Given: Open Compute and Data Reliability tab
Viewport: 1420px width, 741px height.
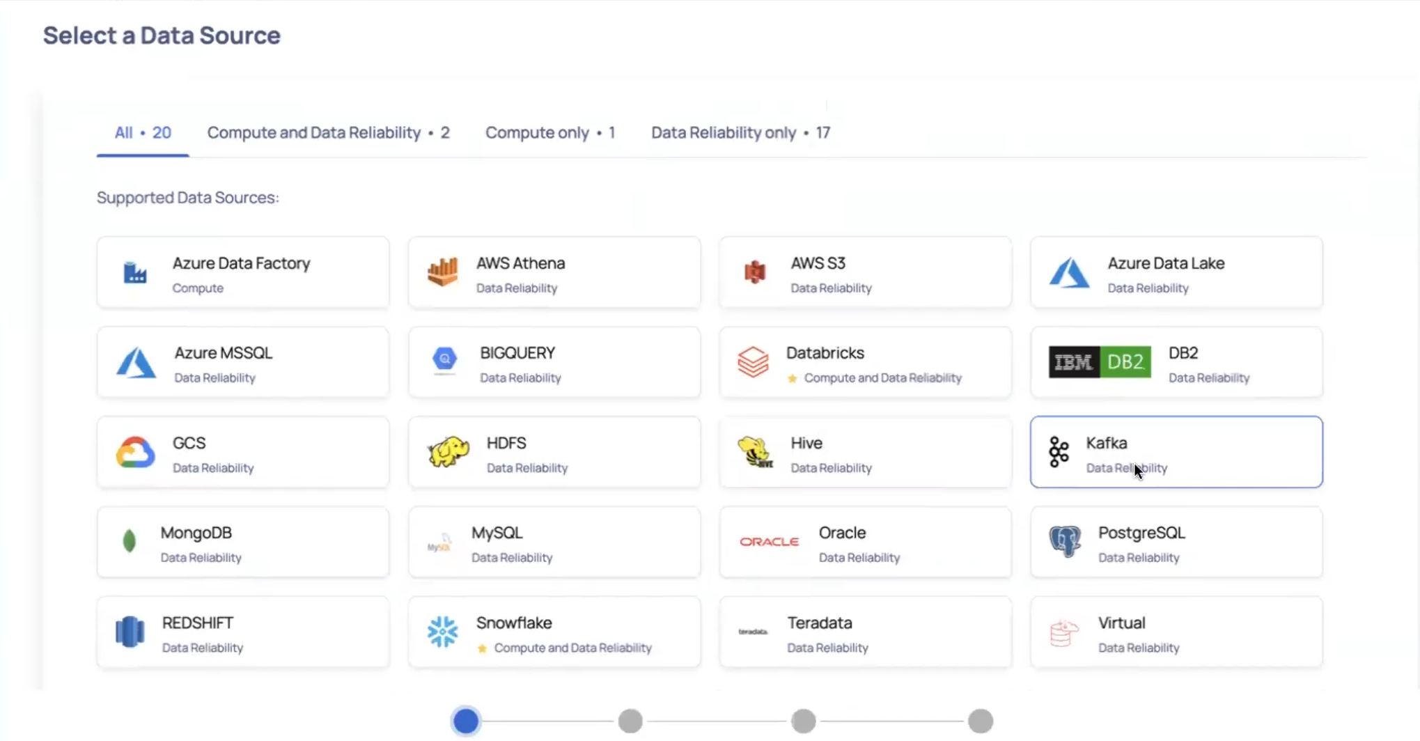Looking at the screenshot, I should [328, 132].
